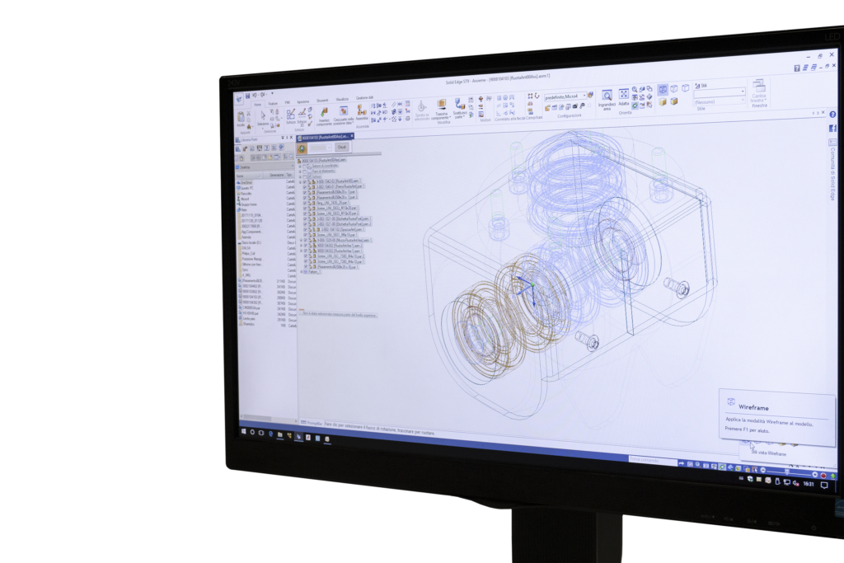Open the PMI ribbon tab
The image size is (844, 563).
click(x=288, y=103)
